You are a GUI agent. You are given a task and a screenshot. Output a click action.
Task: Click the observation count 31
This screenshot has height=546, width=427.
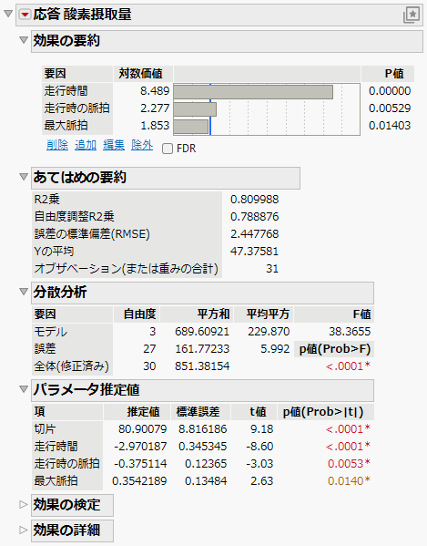tap(272, 269)
